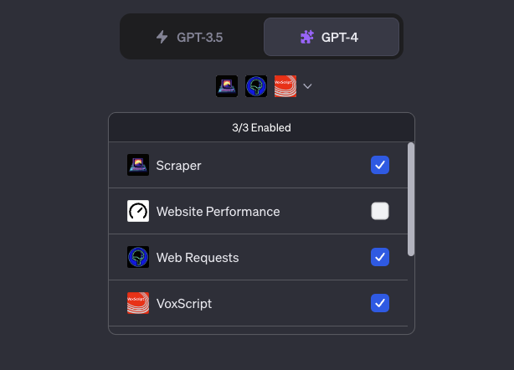The image size is (514, 370).
Task: Disable the VoxScript plugin checkbox
Action: [x=380, y=303]
